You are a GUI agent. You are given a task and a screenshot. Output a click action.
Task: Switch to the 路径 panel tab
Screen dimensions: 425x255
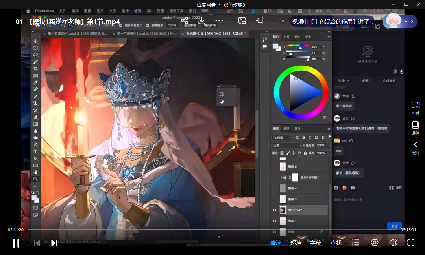coord(297,129)
